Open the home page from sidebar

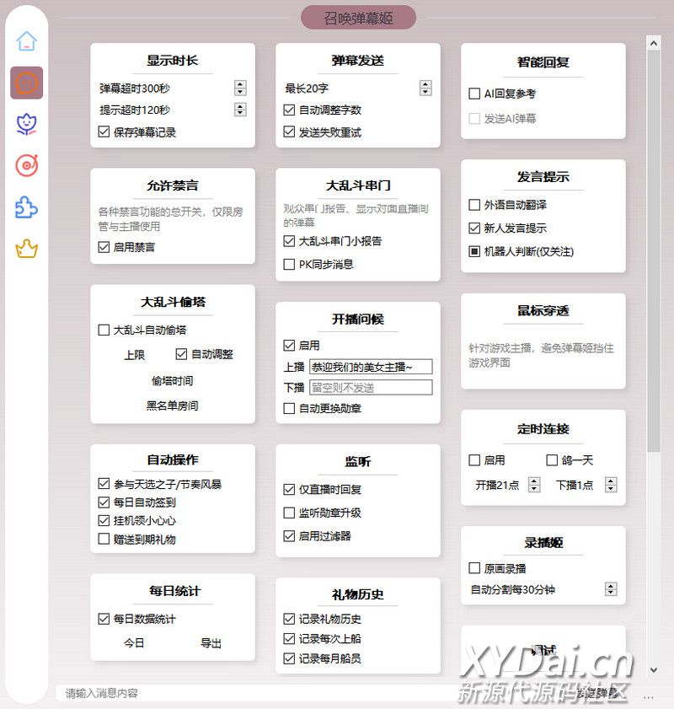tap(27, 41)
